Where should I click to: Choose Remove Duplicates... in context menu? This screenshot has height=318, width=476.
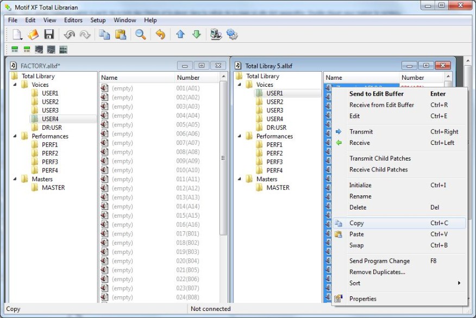click(399, 272)
